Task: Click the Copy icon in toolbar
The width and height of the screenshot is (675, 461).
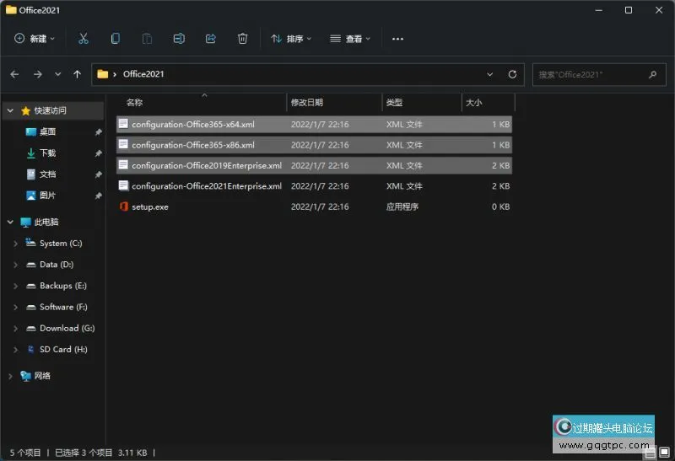Action: pos(115,39)
